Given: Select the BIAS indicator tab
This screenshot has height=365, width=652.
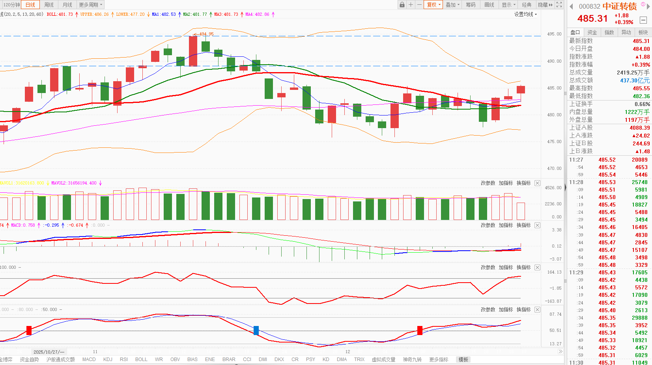Looking at the screenshot, I should [192, 359].
